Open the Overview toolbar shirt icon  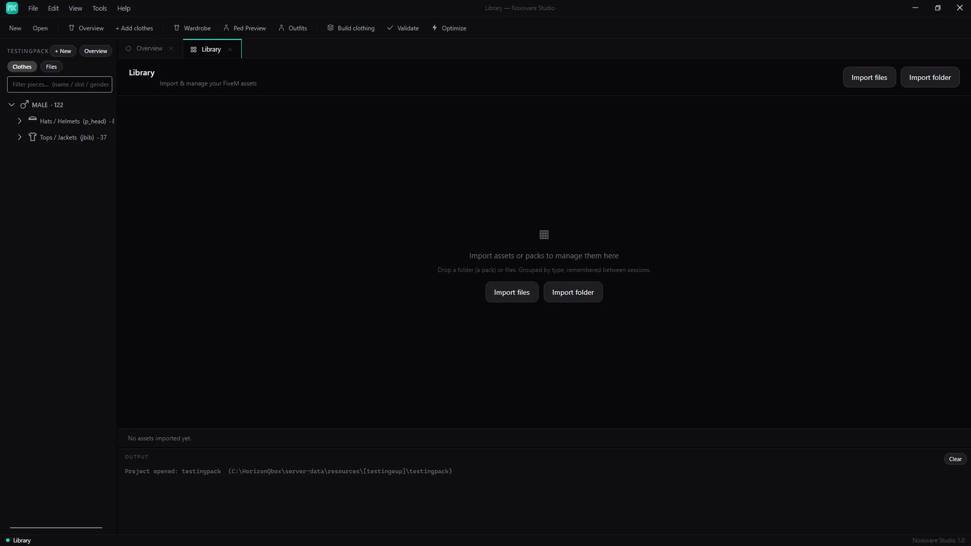coord(71,28)
